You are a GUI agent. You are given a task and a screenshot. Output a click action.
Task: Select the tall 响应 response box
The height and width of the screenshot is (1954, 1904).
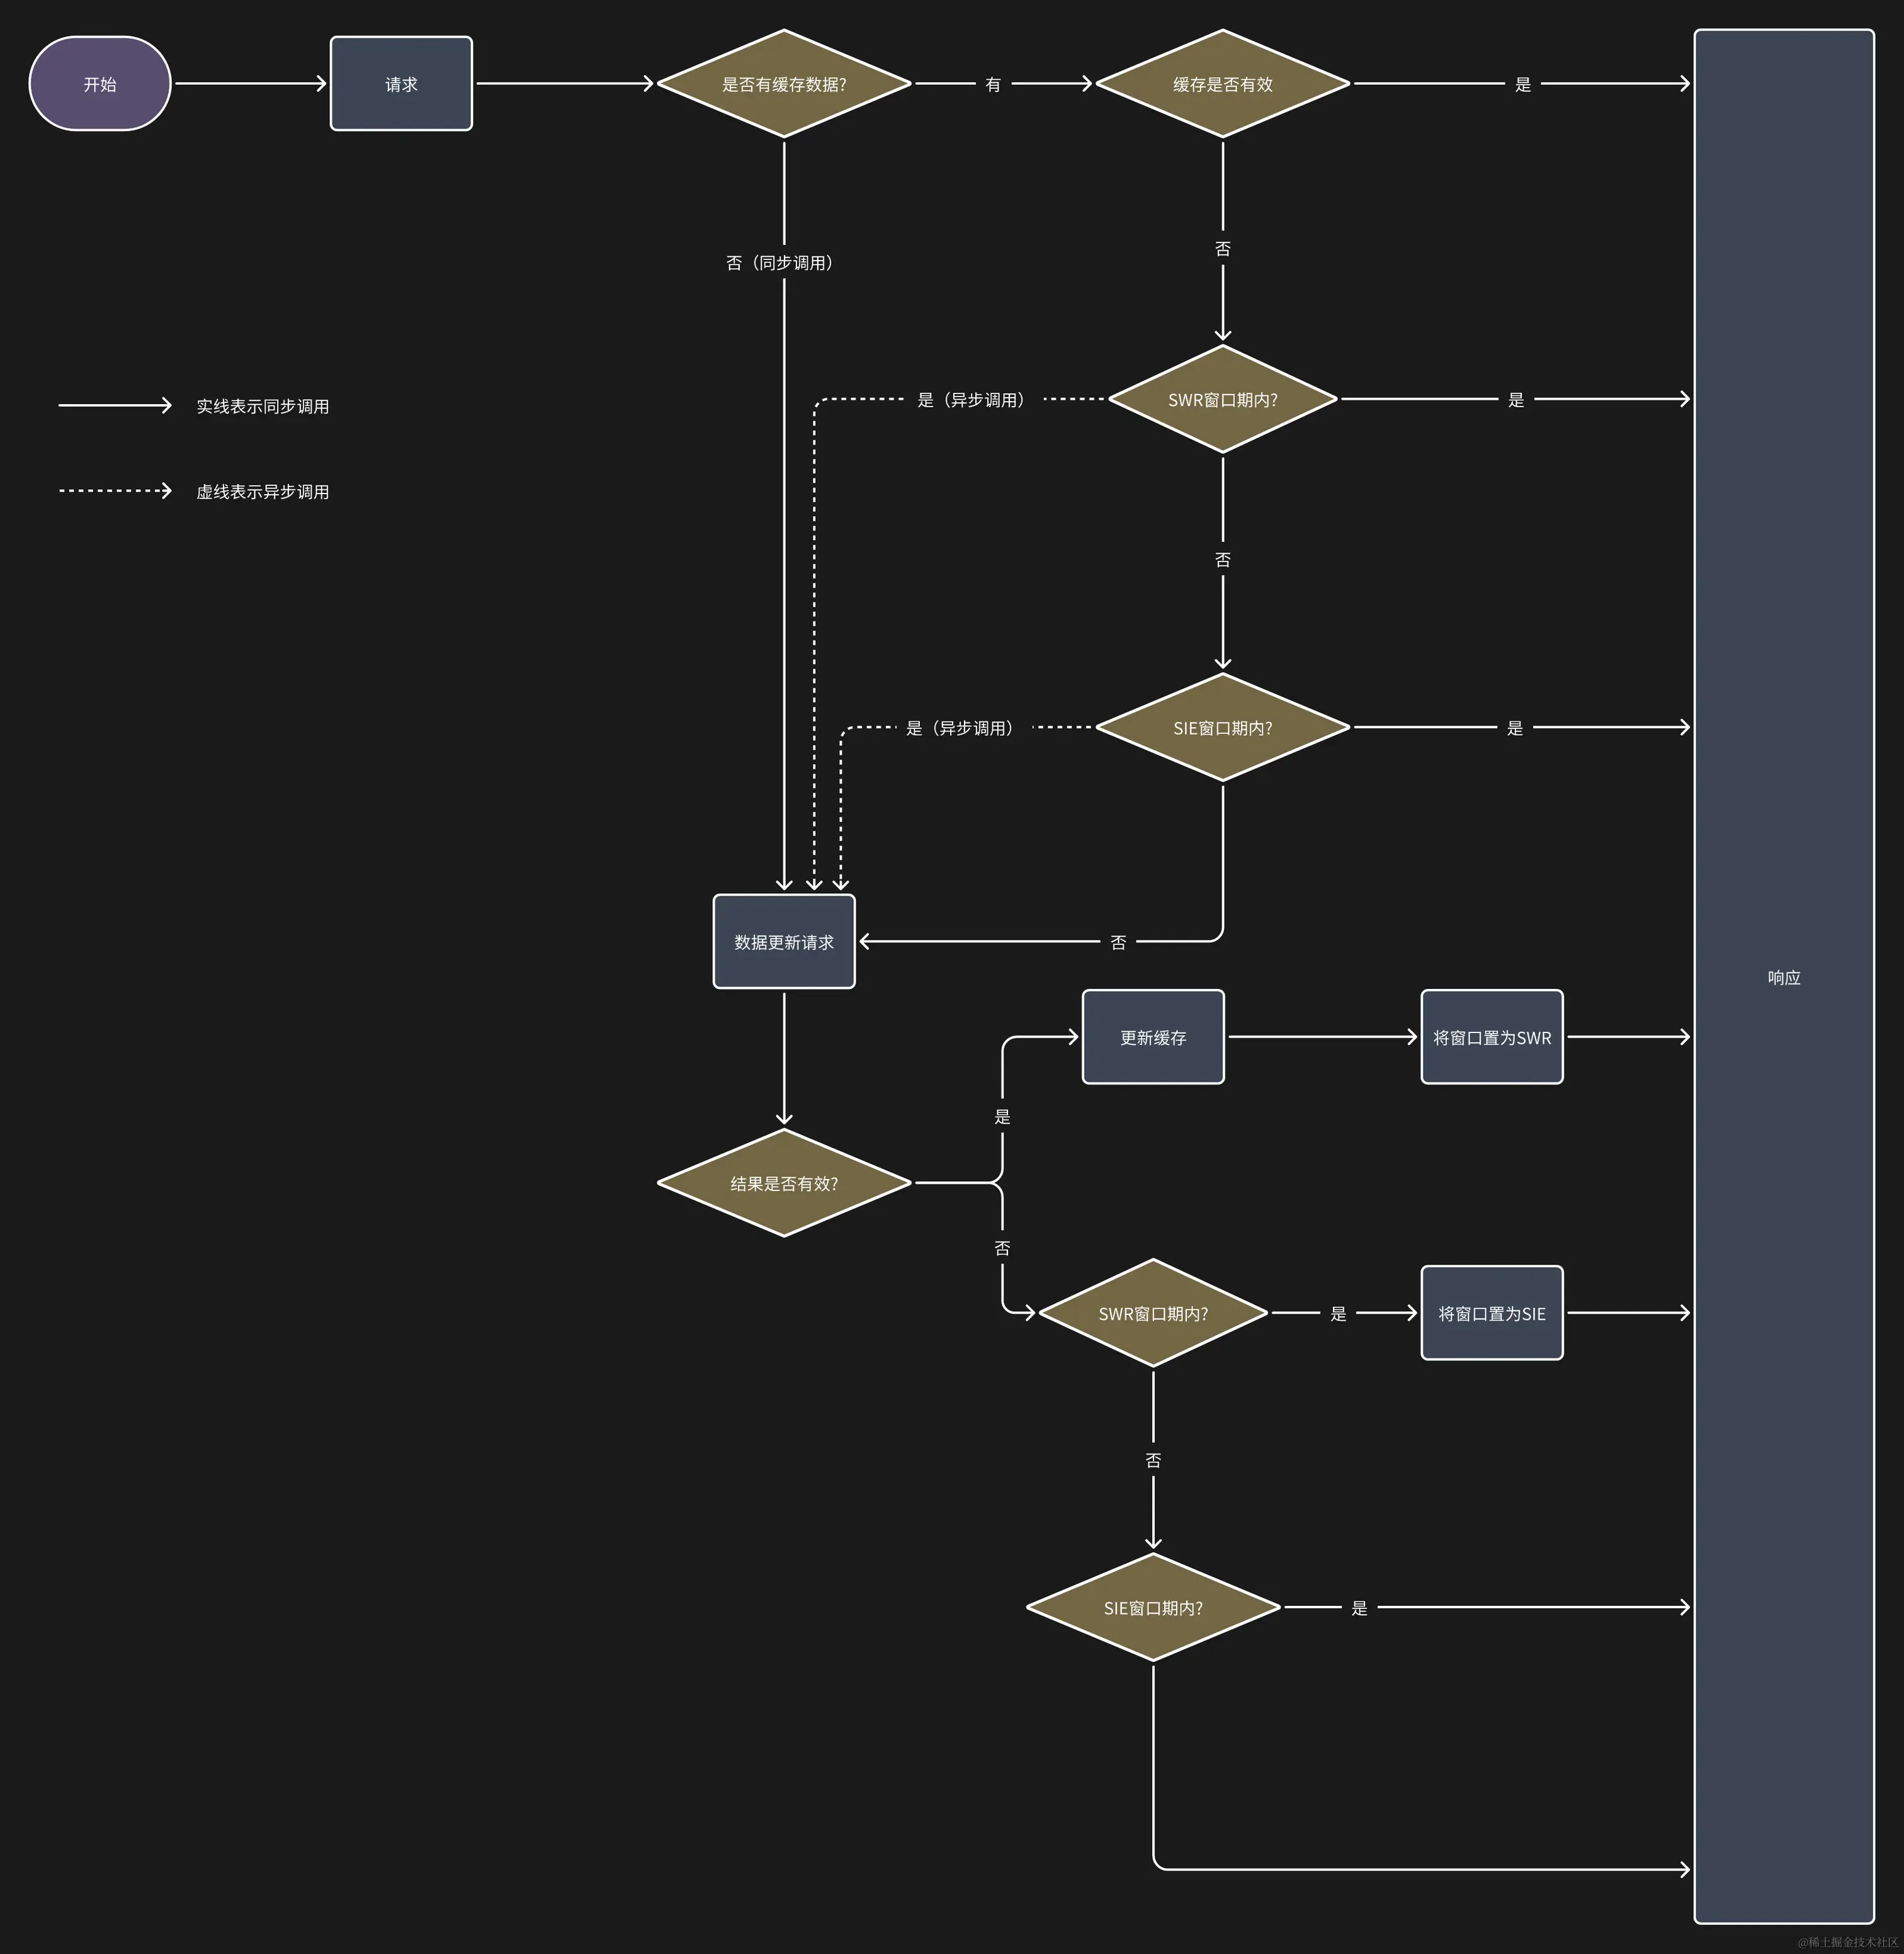tap(1783, 977)
